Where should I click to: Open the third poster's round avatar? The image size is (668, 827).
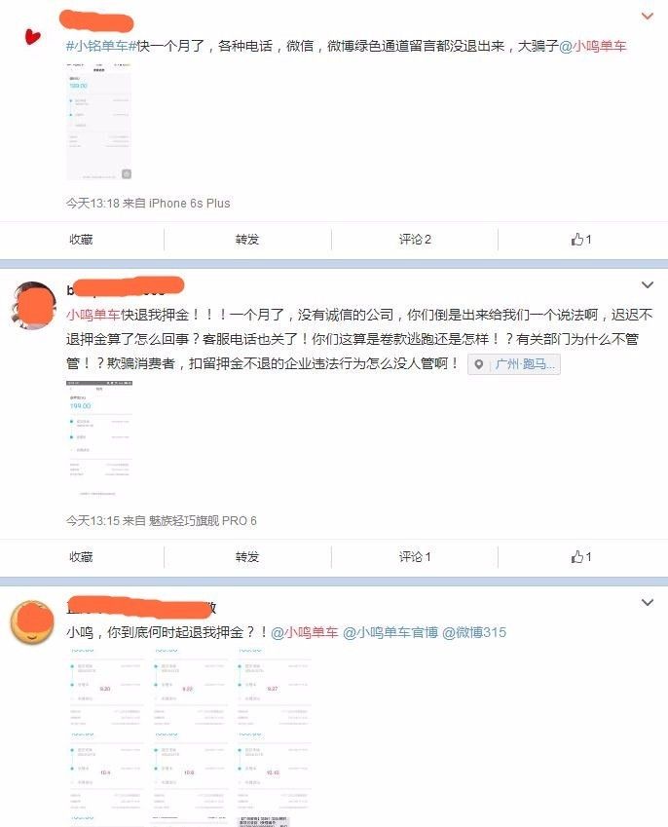coord(33,622)
